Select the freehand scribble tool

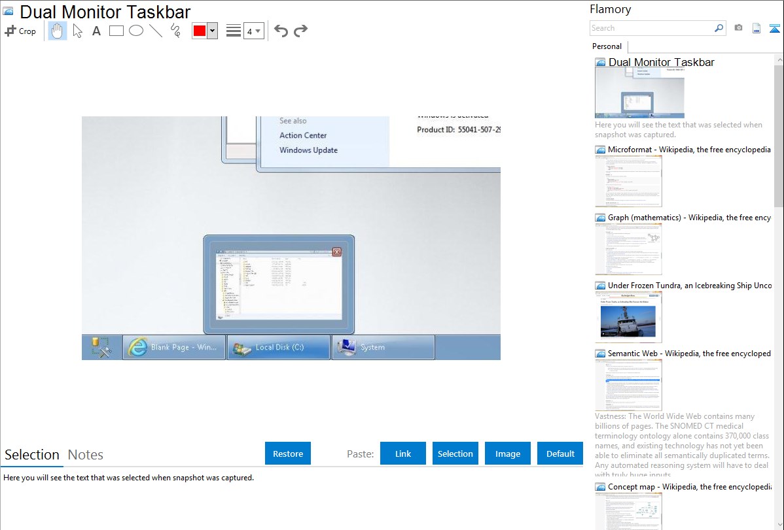175,31
